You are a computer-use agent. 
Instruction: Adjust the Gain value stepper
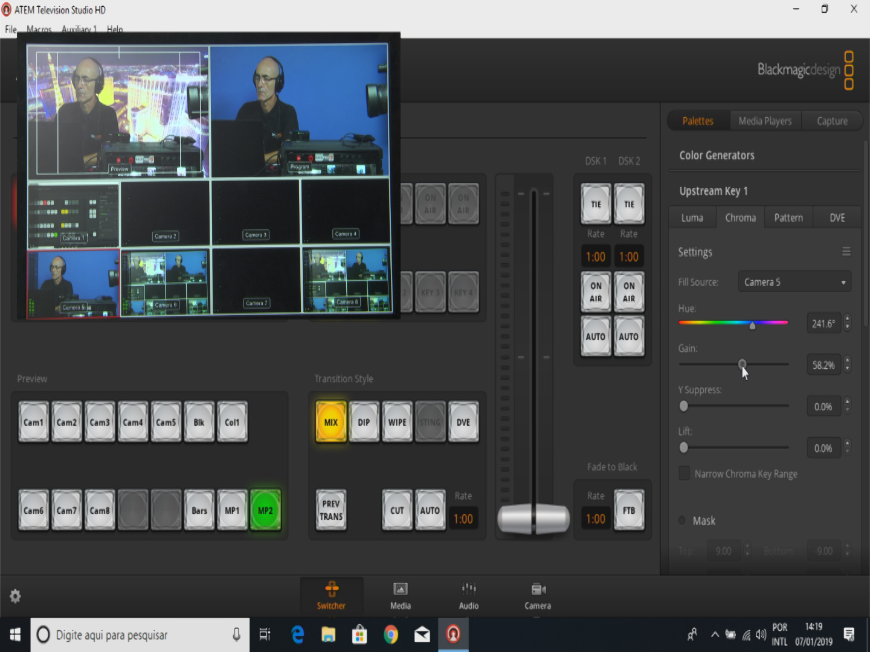[x=847, y=365]
